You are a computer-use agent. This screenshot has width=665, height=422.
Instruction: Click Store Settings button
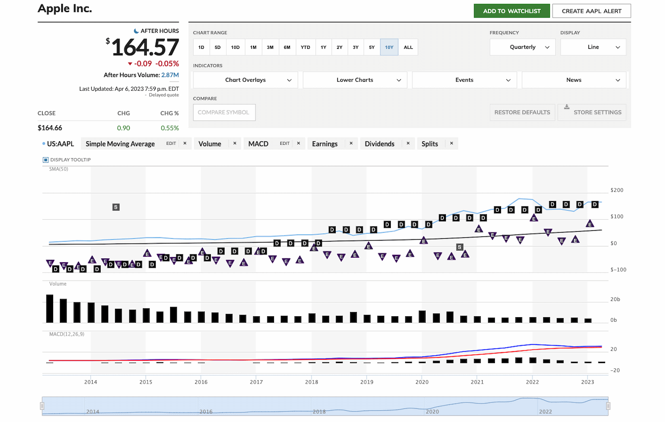click(x=592, y=113)
